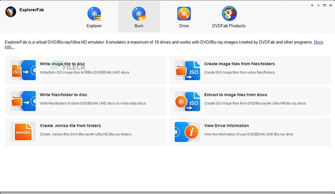
Task: Click the orange miniso file icon
Action: 23,132
